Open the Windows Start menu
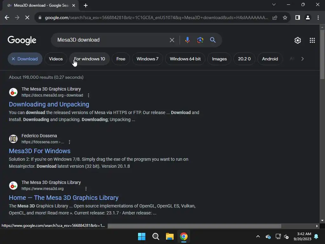Viewport: 325px width, 244px height. pos(142,236)
